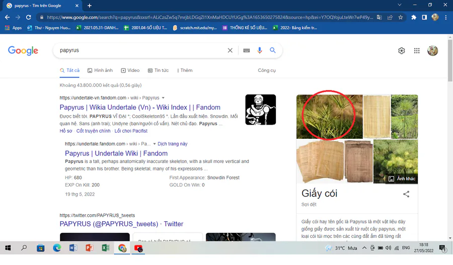Open the on-screen keyboard input tool
The height and width of the screenshot is (265, 453).
coord(247,50)
